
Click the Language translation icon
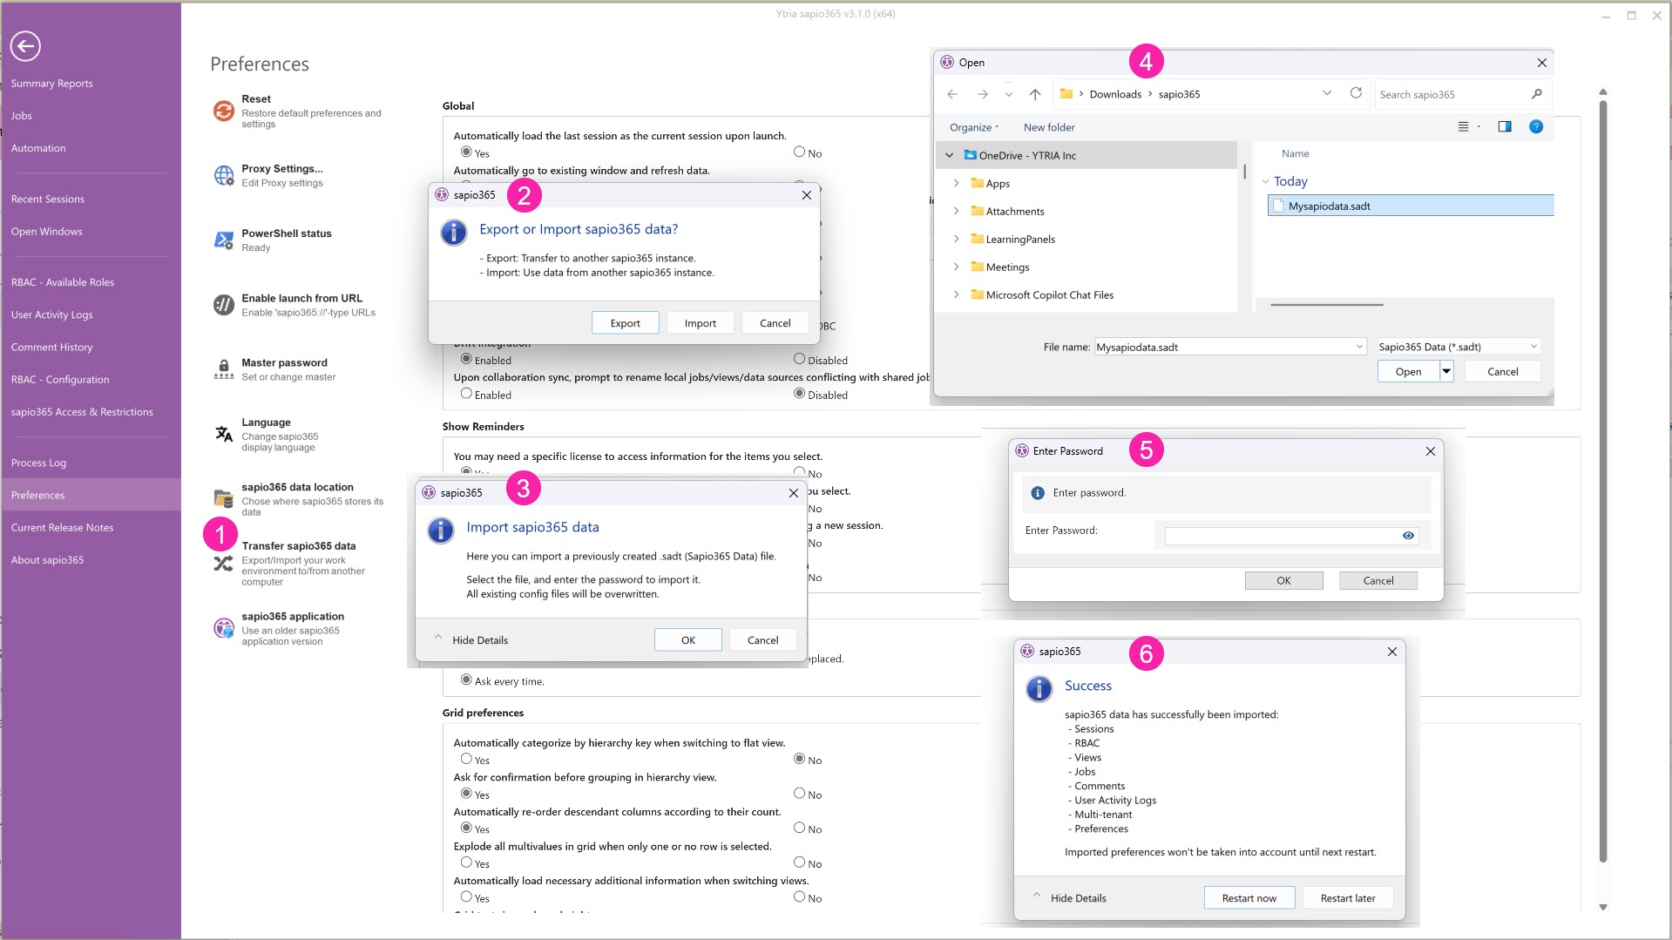(x=224, y=434)
